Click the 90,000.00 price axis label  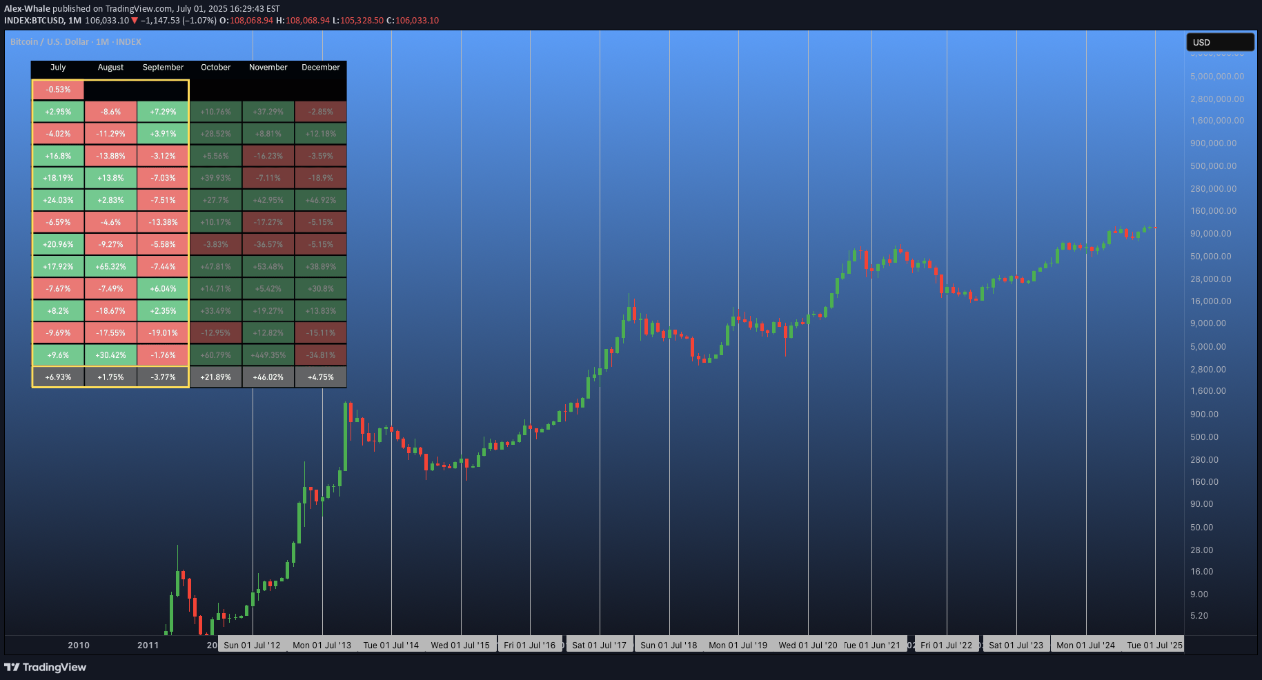1211,234
